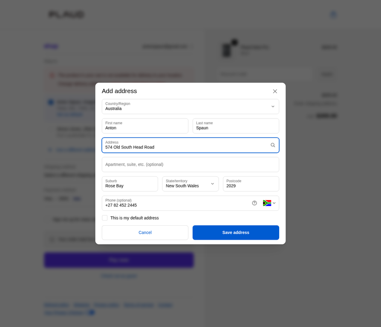Close the Add address dialog
Viewport: 381px width, 327px height.
pos(275,91)
